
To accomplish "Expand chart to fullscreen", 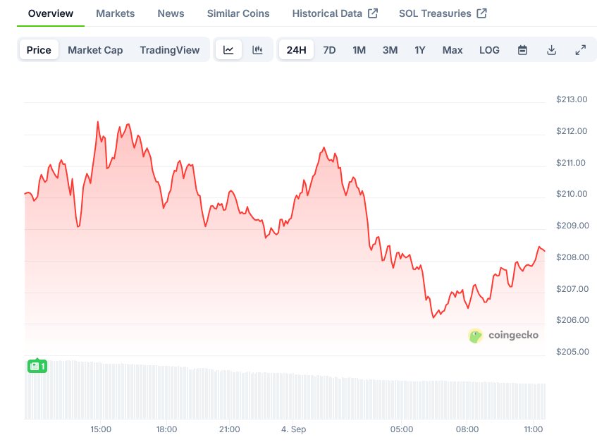I will coord(580,50).
